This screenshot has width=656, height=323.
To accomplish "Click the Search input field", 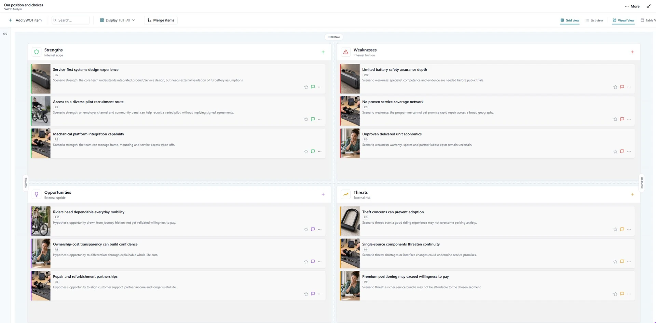I will point(71,20).
